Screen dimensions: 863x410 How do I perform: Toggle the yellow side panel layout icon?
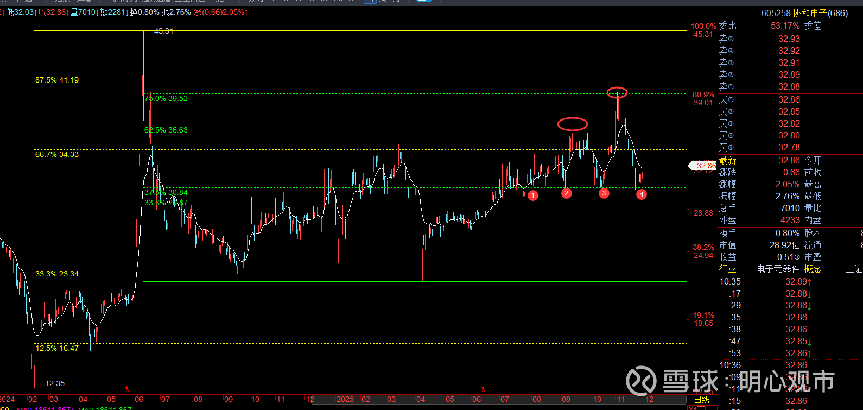pyautogui.click(x=712, y=11)
